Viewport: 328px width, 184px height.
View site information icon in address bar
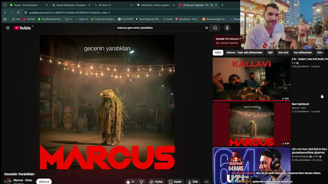pos(26,13)
